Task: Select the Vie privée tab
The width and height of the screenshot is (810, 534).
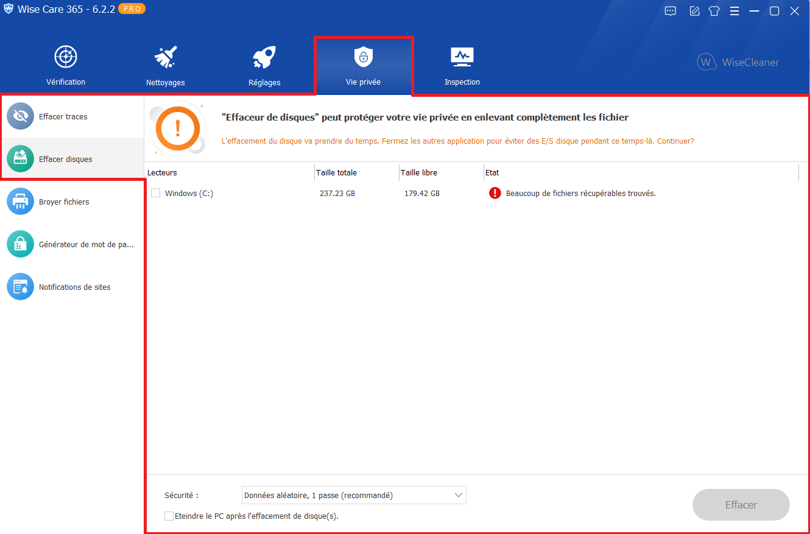Action: [364, 66]
